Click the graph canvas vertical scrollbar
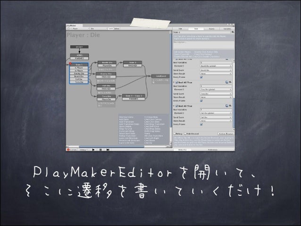 171,80
